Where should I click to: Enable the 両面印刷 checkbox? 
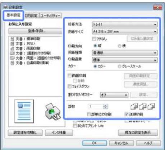pyautogui.click(x=70, y=76)
